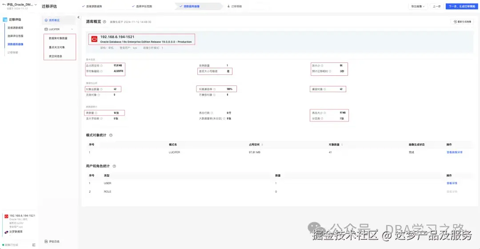Click the help icon beside 表总行数
480x249 pixels.
point(212,113)
